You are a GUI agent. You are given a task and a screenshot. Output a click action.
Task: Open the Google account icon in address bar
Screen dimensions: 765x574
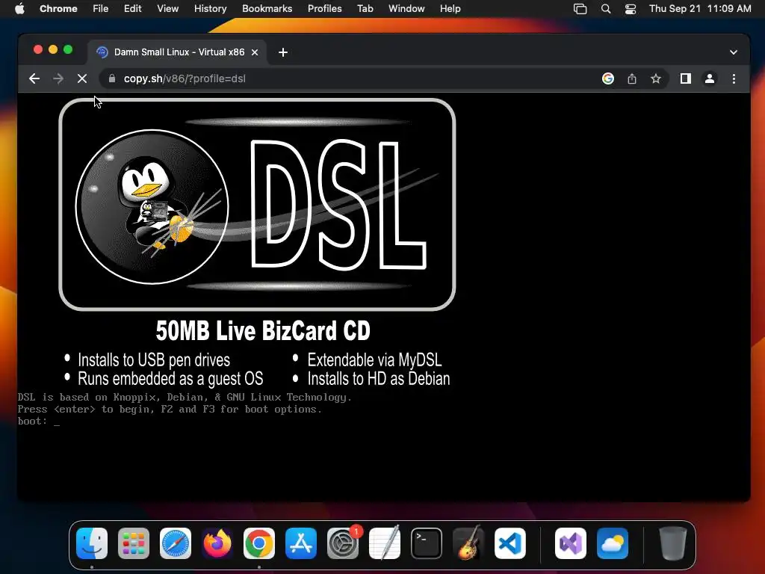608,78
